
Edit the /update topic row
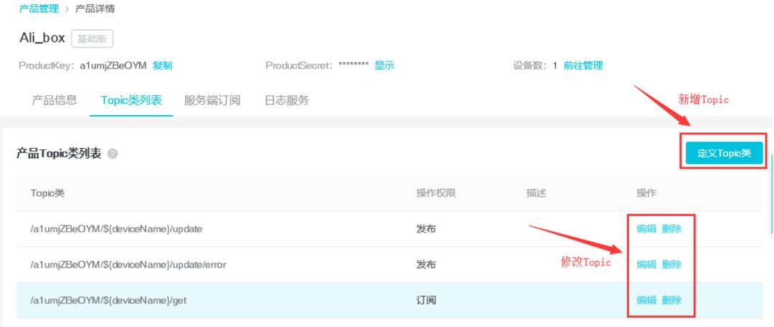(x=646, y=229)
